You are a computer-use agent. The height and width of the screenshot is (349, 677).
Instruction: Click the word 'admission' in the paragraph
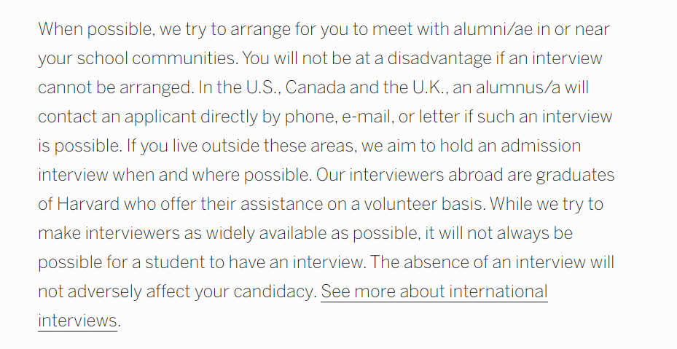point(541,146)
